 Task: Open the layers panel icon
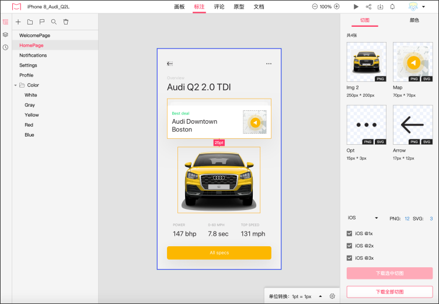coord(5,34)
